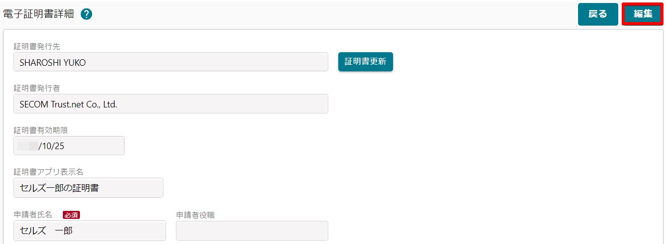The height and width of the screenshot is (244, 666).
Task: Click the masked year in the expiry date
Action: click(x=28, y=146)
